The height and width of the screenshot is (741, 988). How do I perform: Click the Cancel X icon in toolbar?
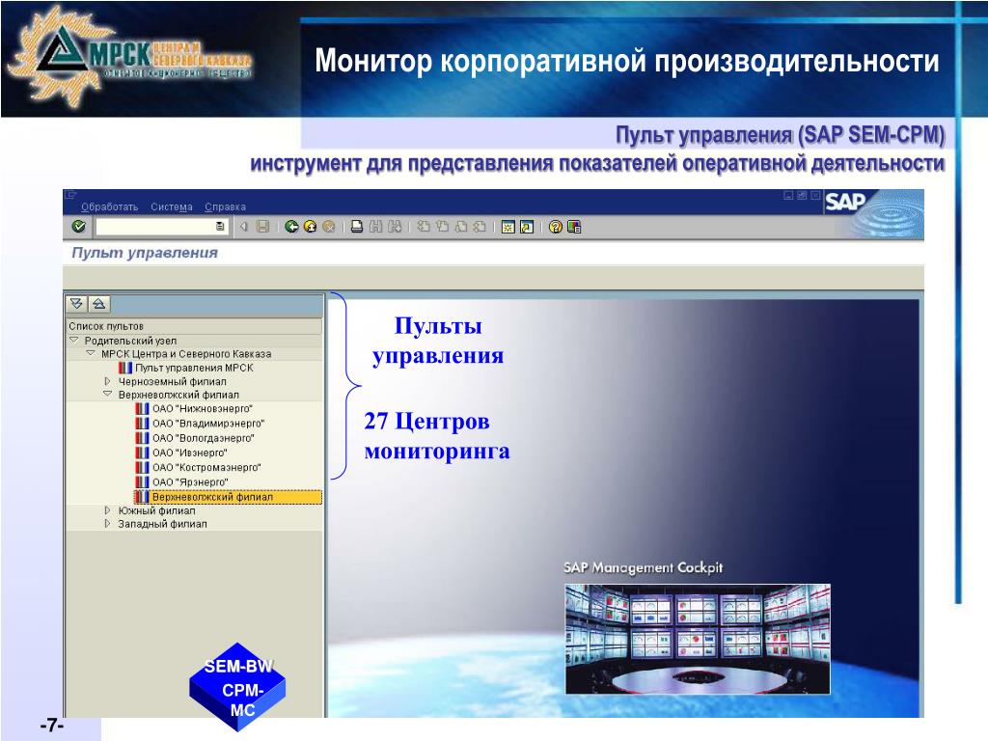[x=328, y=226]
